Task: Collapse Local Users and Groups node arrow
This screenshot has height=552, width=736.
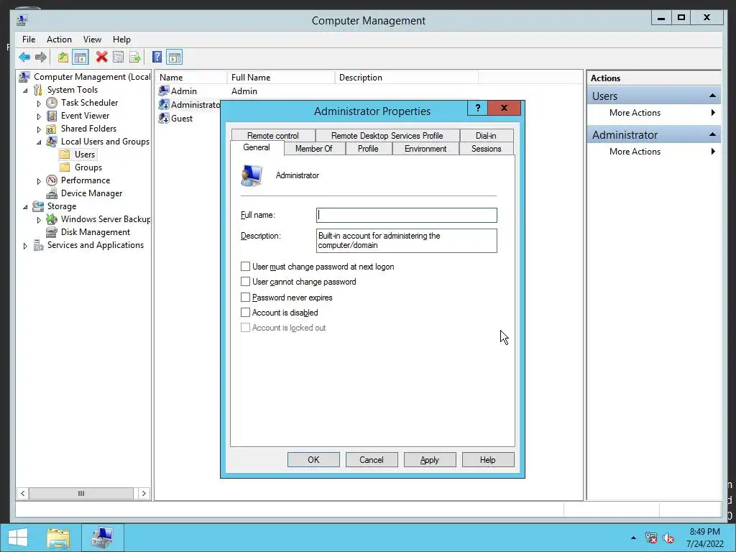Action: coord(39,142)
